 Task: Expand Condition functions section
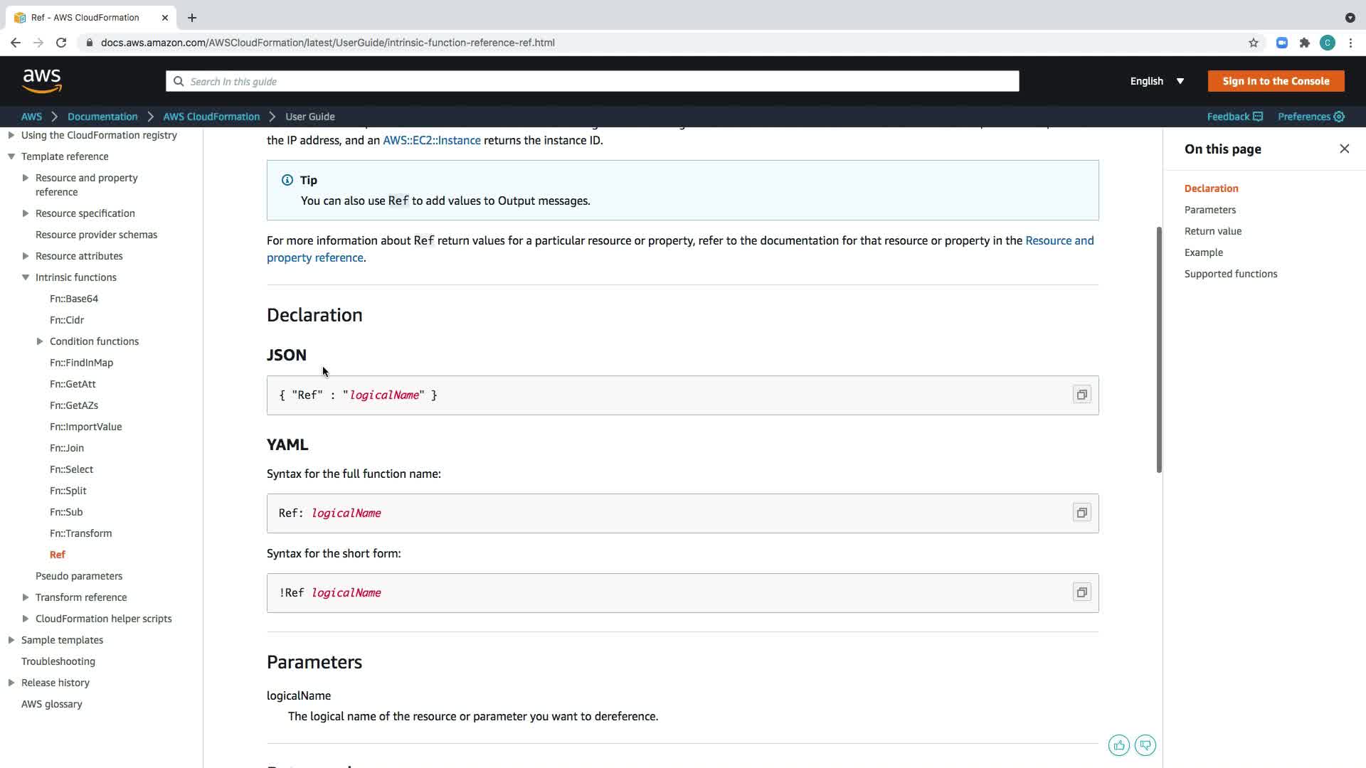pyautogui.click(x=40, y=341)
